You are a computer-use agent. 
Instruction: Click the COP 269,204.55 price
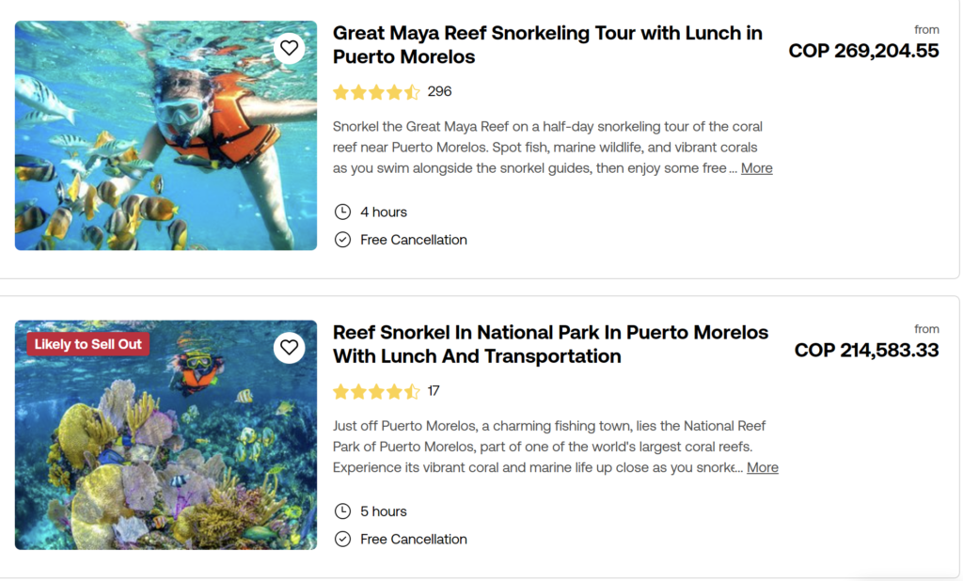coord(863,51)
